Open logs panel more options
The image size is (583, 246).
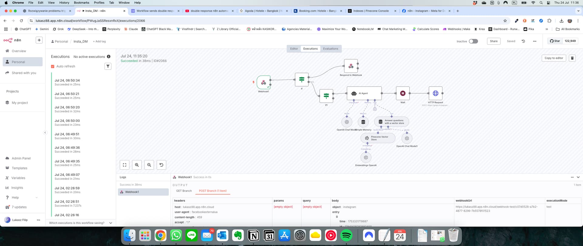point(572,177)
